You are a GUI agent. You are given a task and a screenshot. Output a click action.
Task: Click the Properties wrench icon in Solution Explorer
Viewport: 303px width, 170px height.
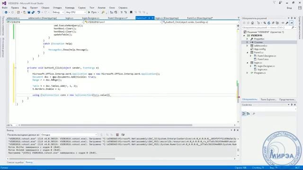coord(287,23)
